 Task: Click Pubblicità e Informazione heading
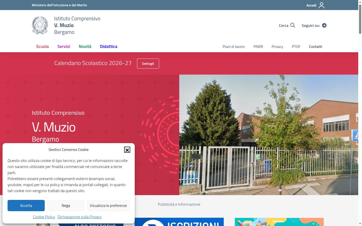pyautogui.click(x=179, y=204)
